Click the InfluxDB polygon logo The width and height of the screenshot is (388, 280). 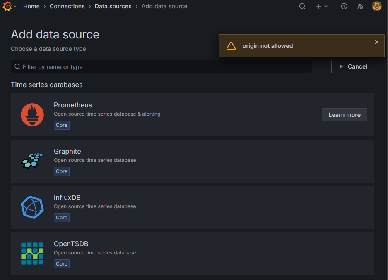coord(32,207)
